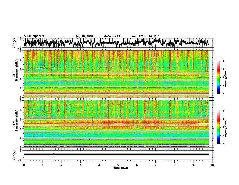
Task: Click the "ch.3(V)" axis label
Action: pyautogui.click(x=14, y=155)
